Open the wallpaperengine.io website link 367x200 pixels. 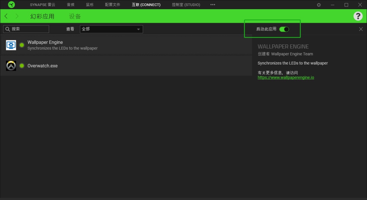coord(286,77)
